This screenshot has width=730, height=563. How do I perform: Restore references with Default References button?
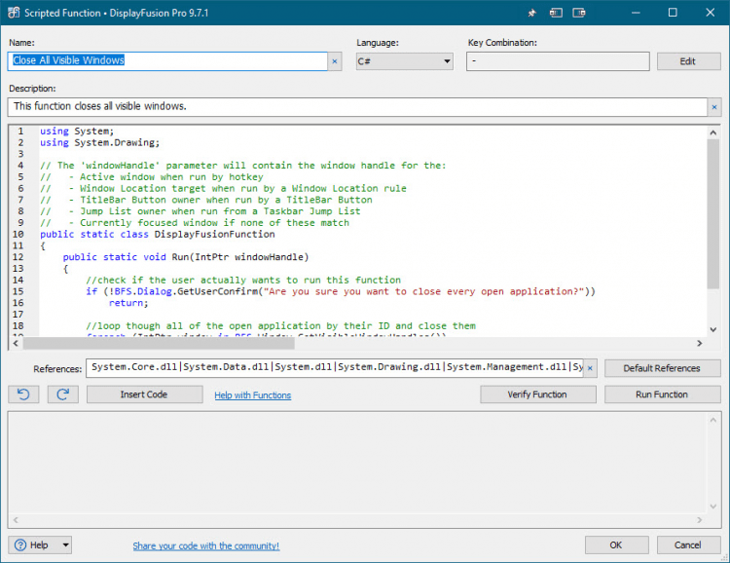point(662,368)
